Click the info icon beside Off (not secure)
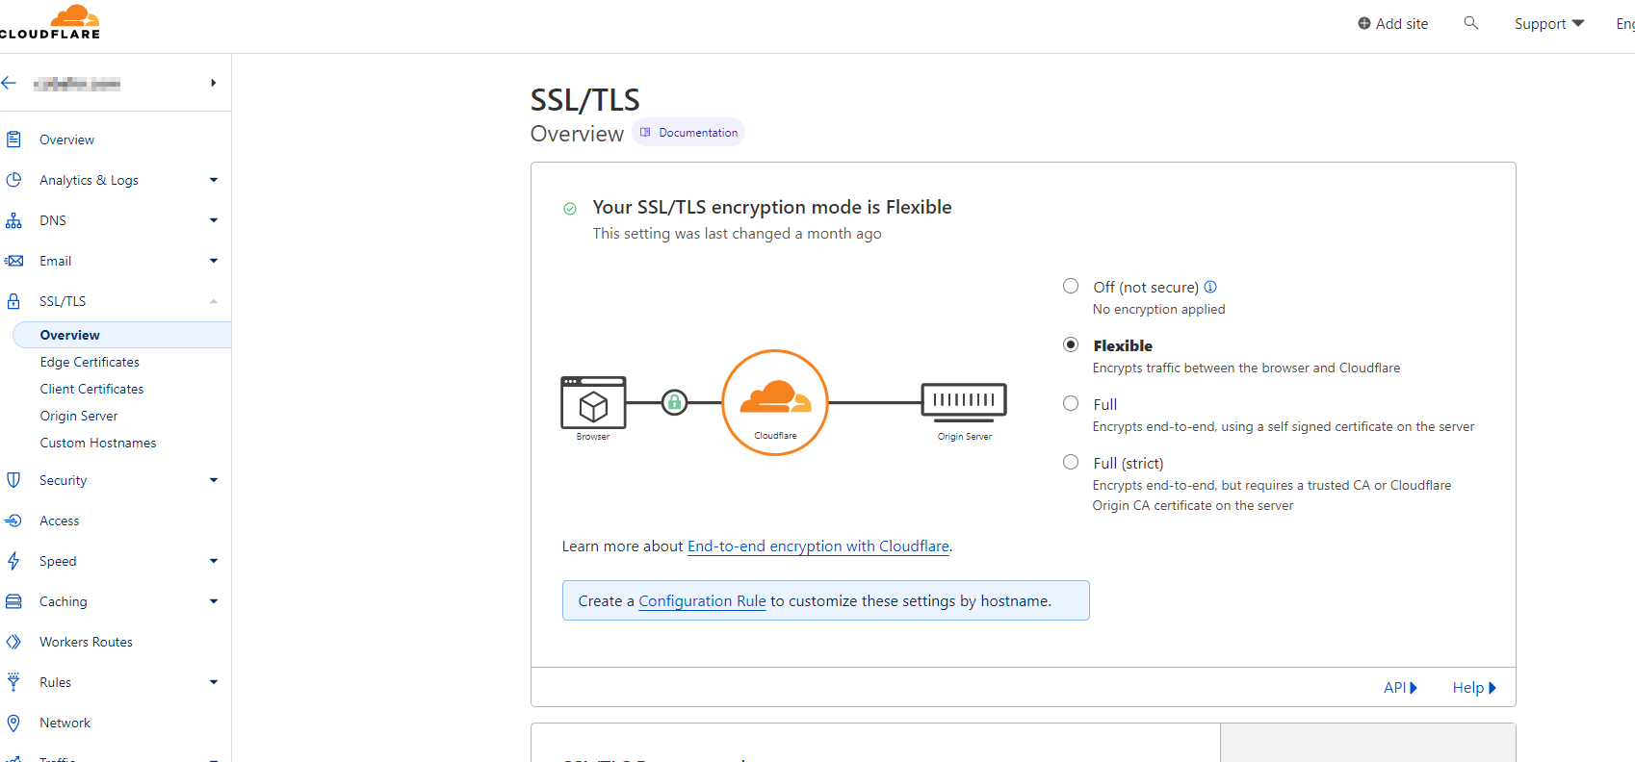Viewport: 1635px width, 762px height. click(1210, 286)
